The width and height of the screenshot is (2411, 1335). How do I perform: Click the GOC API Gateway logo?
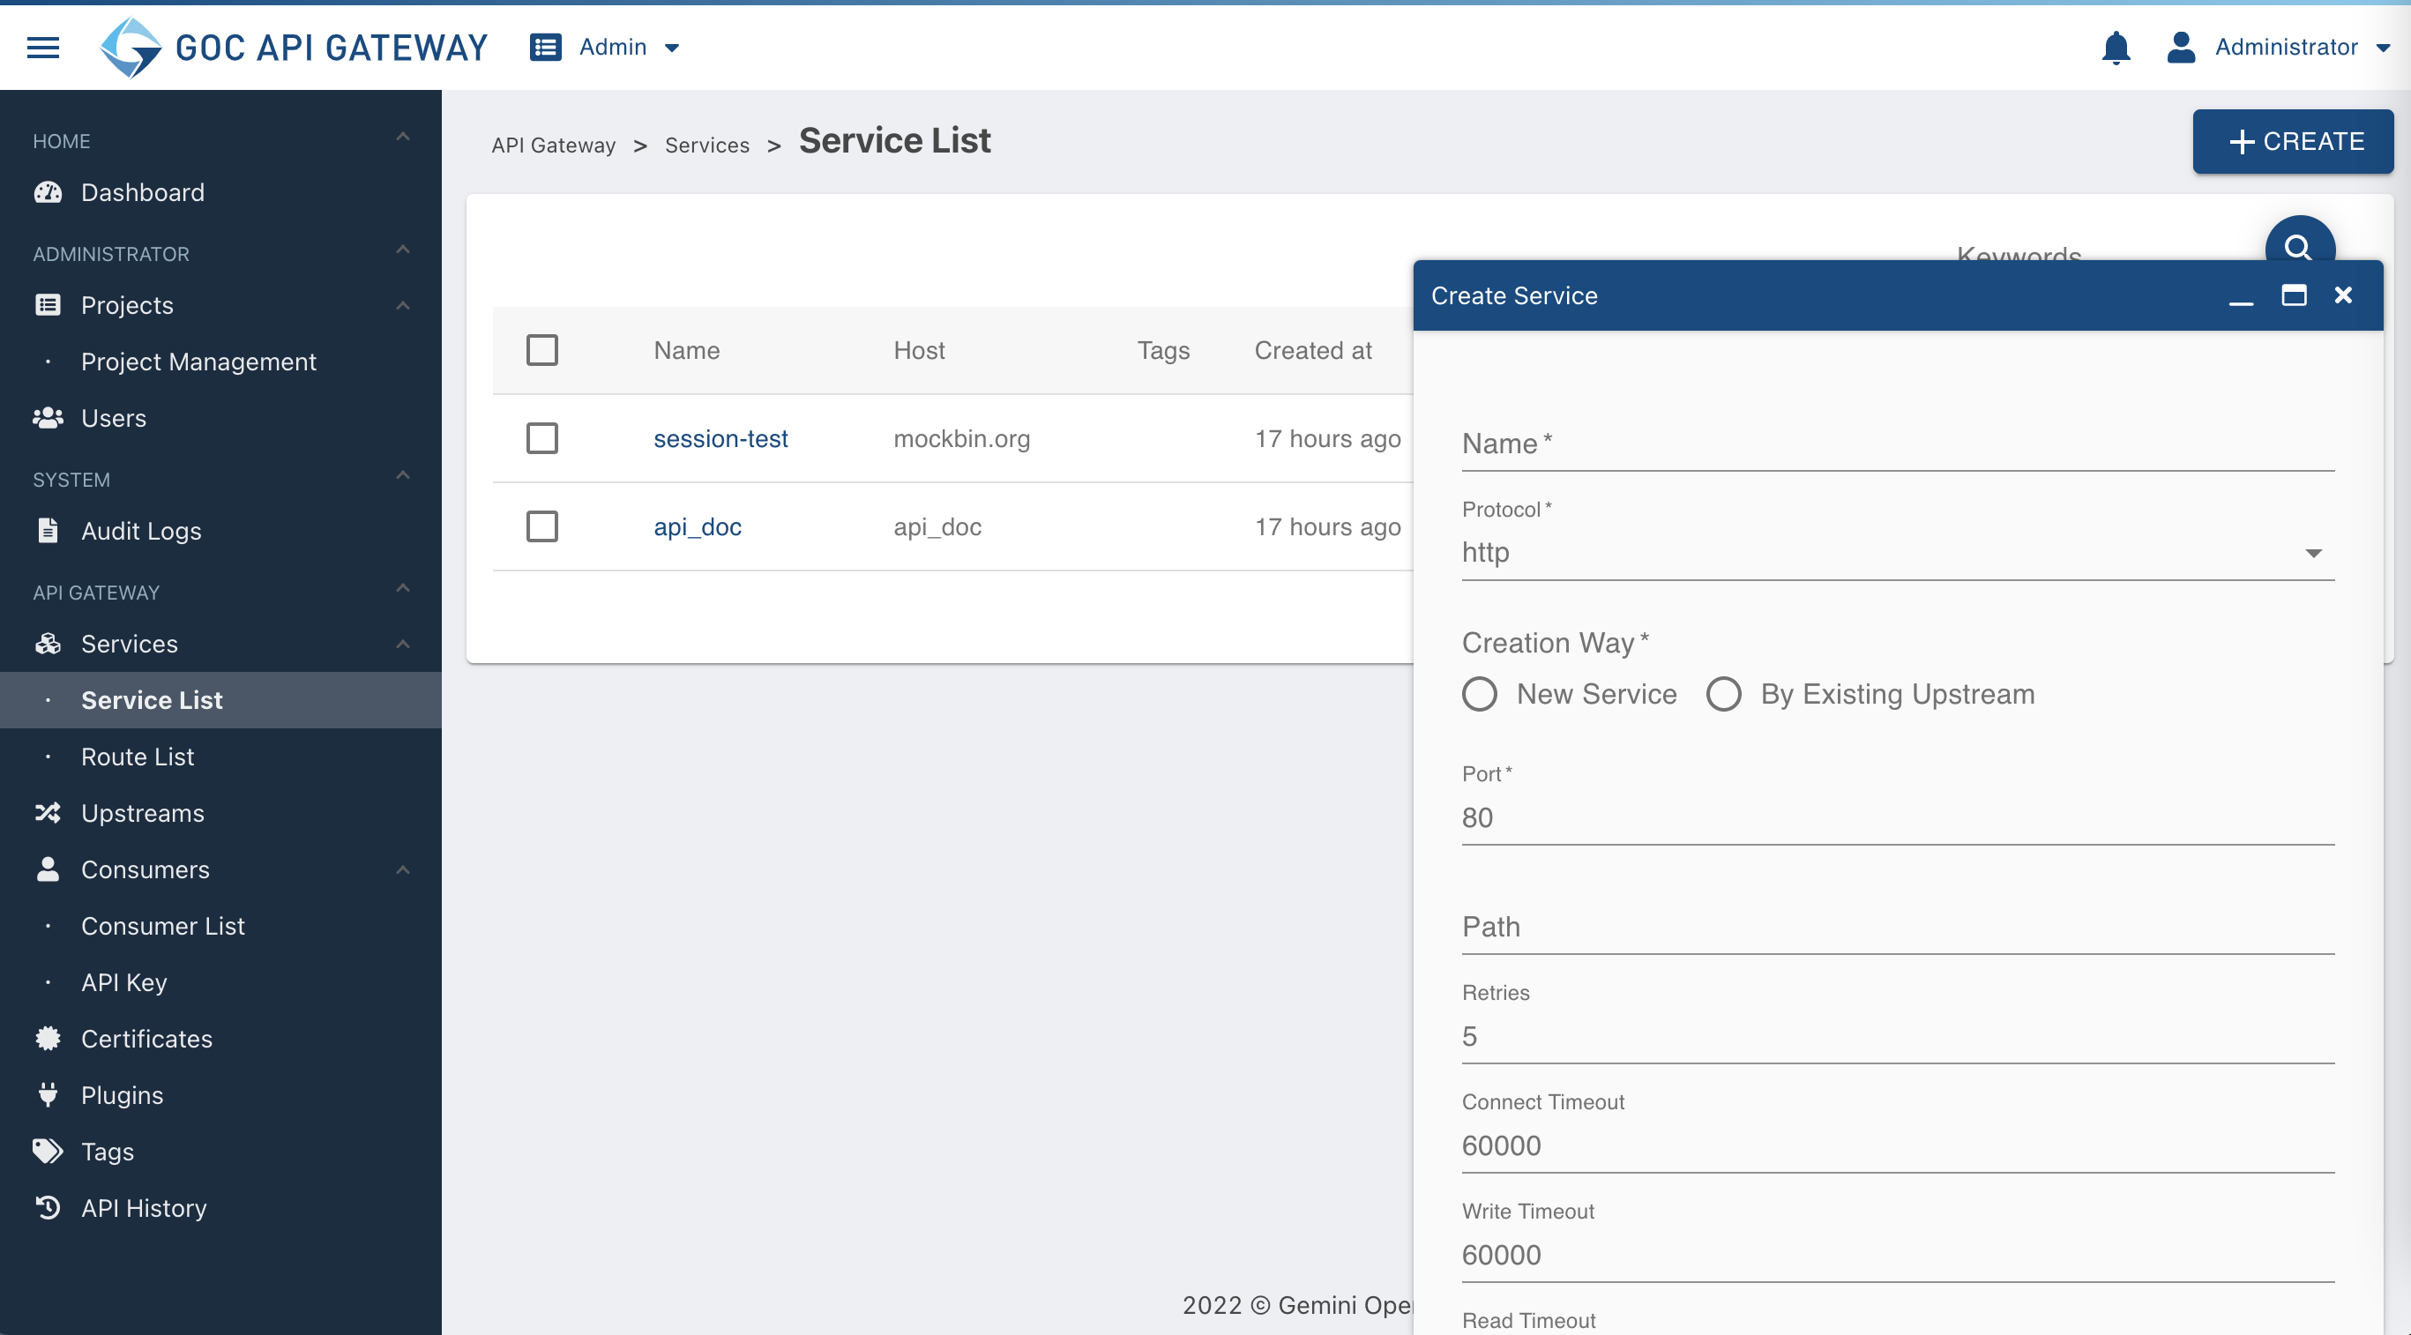(293, 47)
